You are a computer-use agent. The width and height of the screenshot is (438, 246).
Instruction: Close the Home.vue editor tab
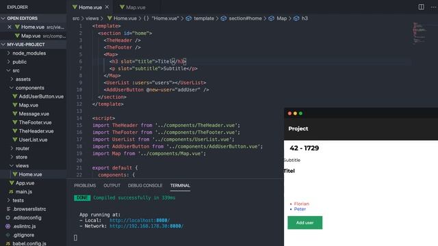pos(107,8)
